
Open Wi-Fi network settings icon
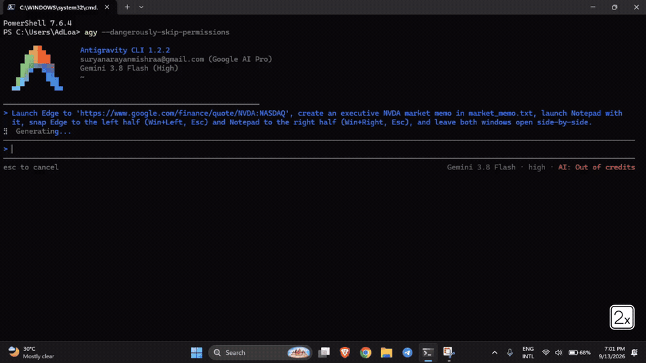546,353
